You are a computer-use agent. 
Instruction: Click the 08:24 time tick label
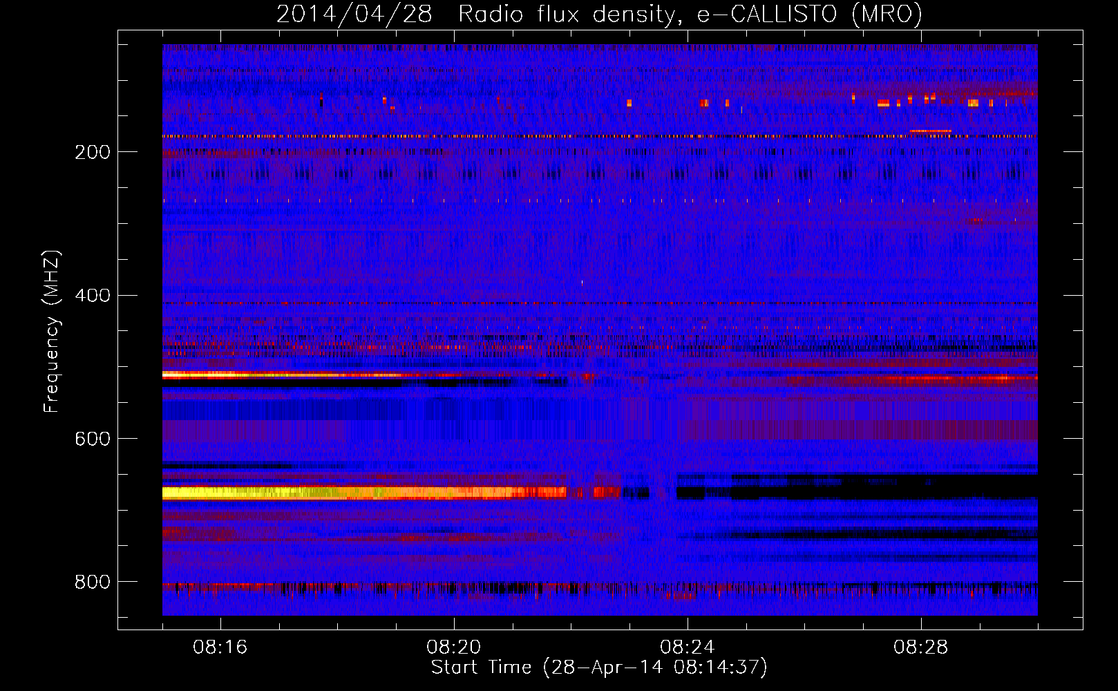[x=688, y=647]
